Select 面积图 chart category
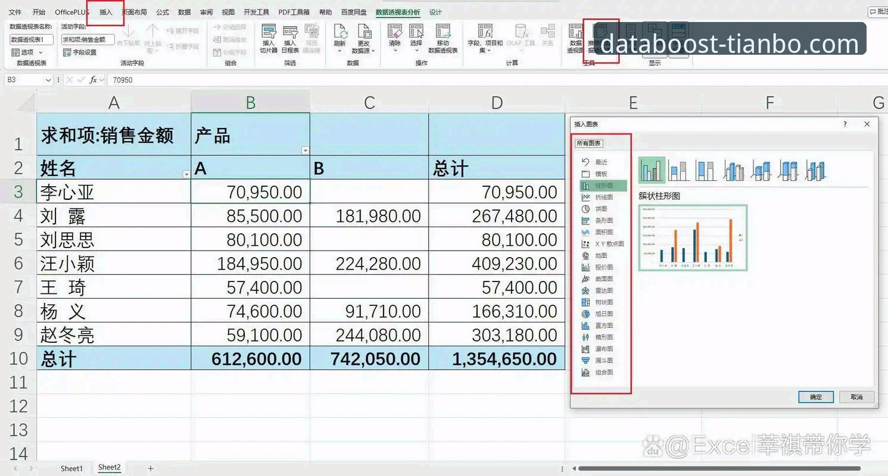This screenshot has width=888, height=476. (x=603, y=232)
